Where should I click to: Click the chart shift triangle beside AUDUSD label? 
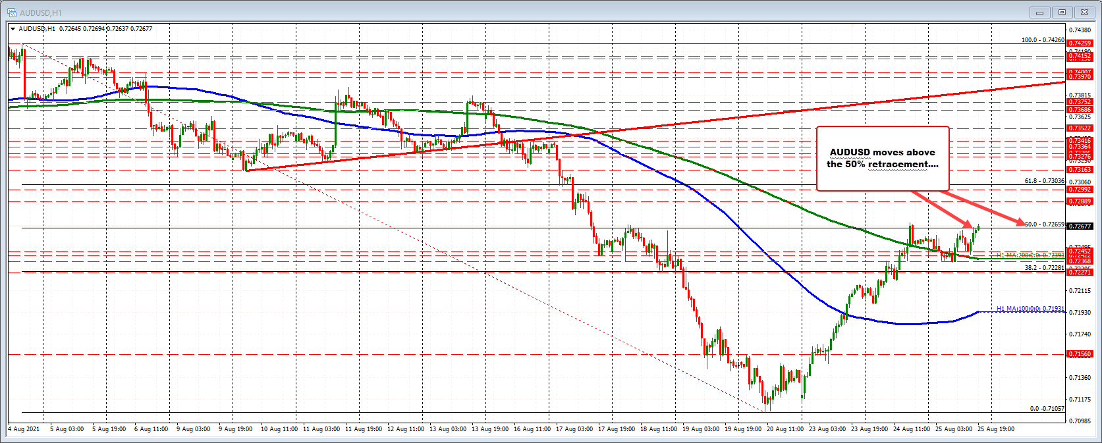pyautogui.click(x=13, y=29)
